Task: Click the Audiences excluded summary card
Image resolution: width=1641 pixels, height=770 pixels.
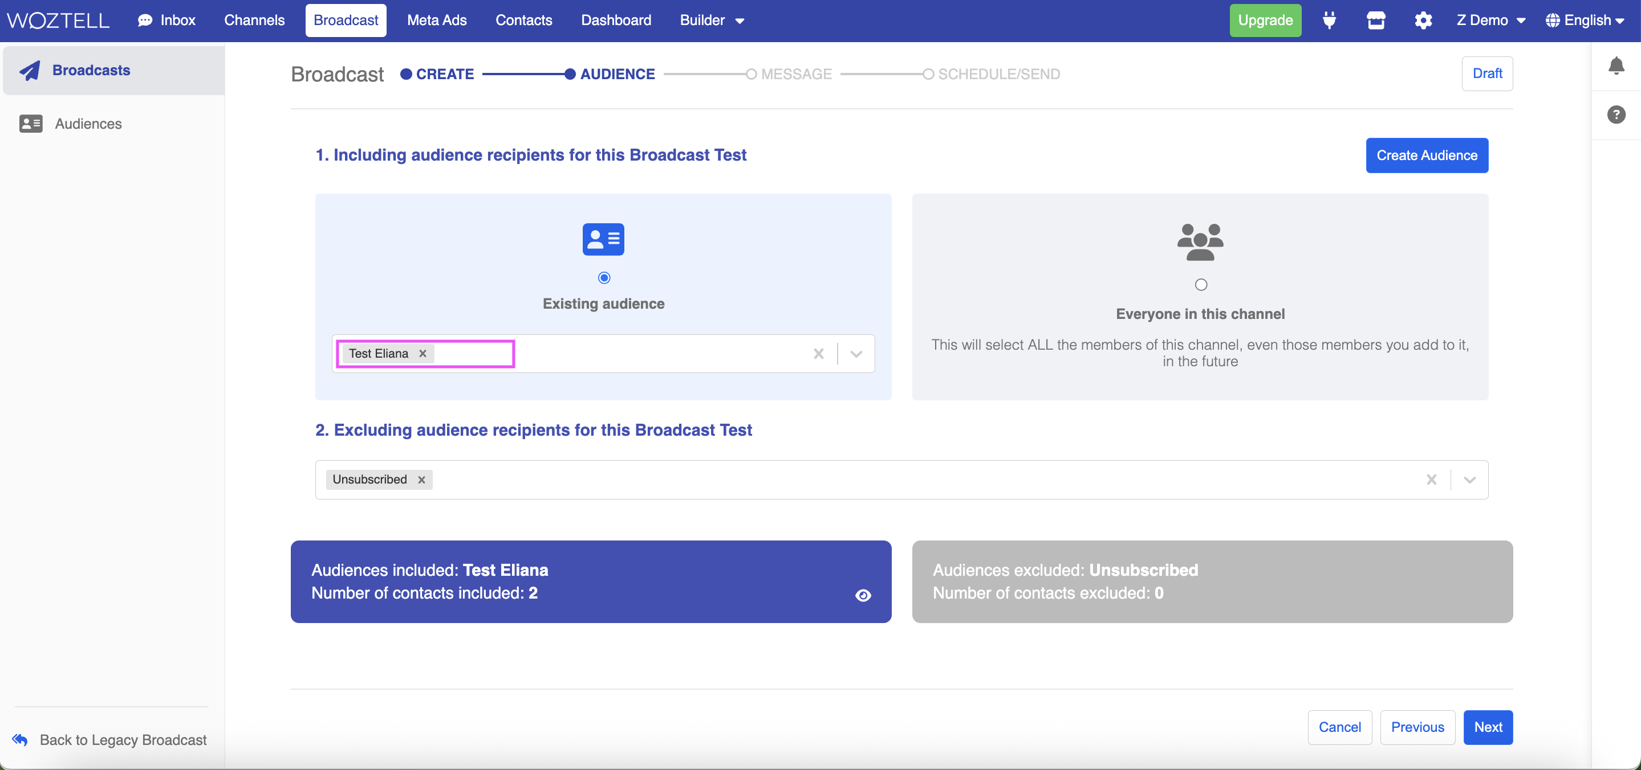Action: point(1212,581)
